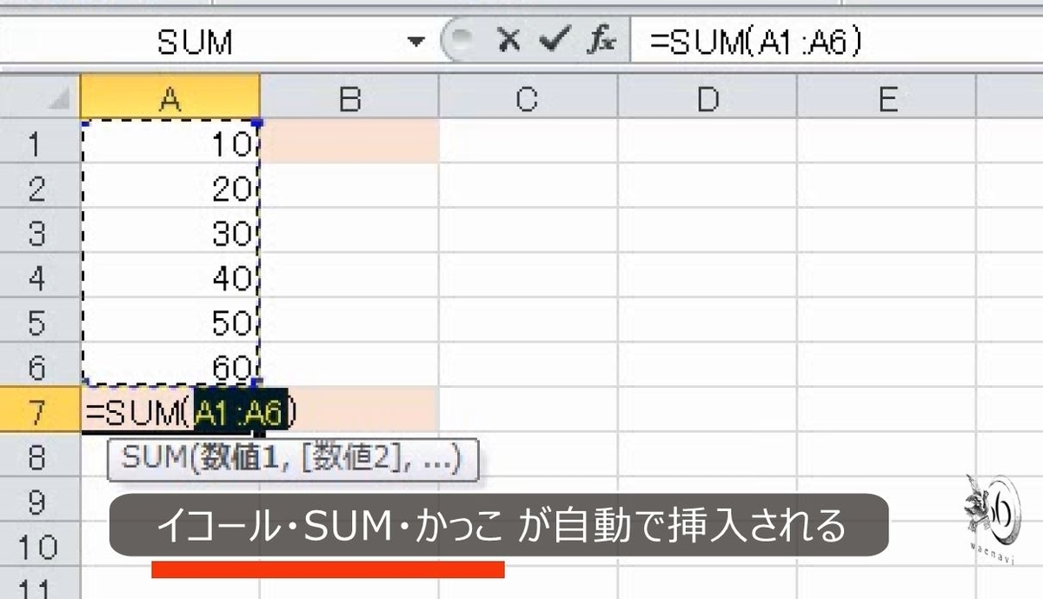The image size is (1043, 599).
Task: Select row 10 header
Action: coord(40,545)
